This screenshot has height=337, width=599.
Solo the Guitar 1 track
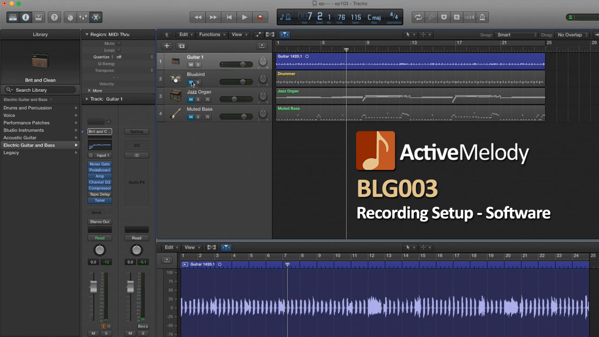click(x=198, y=65)
